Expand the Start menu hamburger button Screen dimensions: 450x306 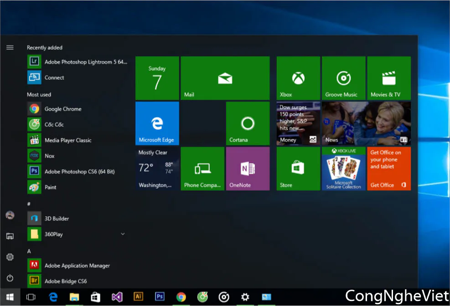[x=10, y=47]
